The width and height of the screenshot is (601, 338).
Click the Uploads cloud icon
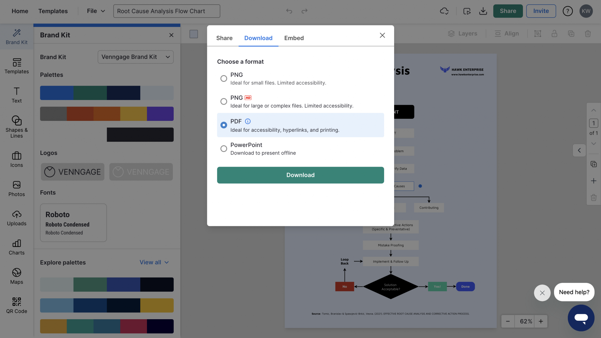[16, 214]
